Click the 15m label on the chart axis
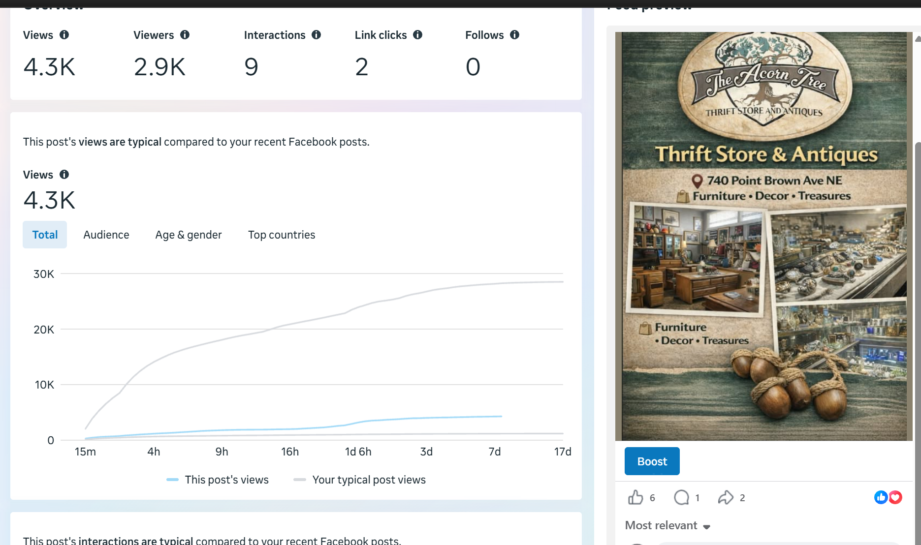 (x=85, y=452)
